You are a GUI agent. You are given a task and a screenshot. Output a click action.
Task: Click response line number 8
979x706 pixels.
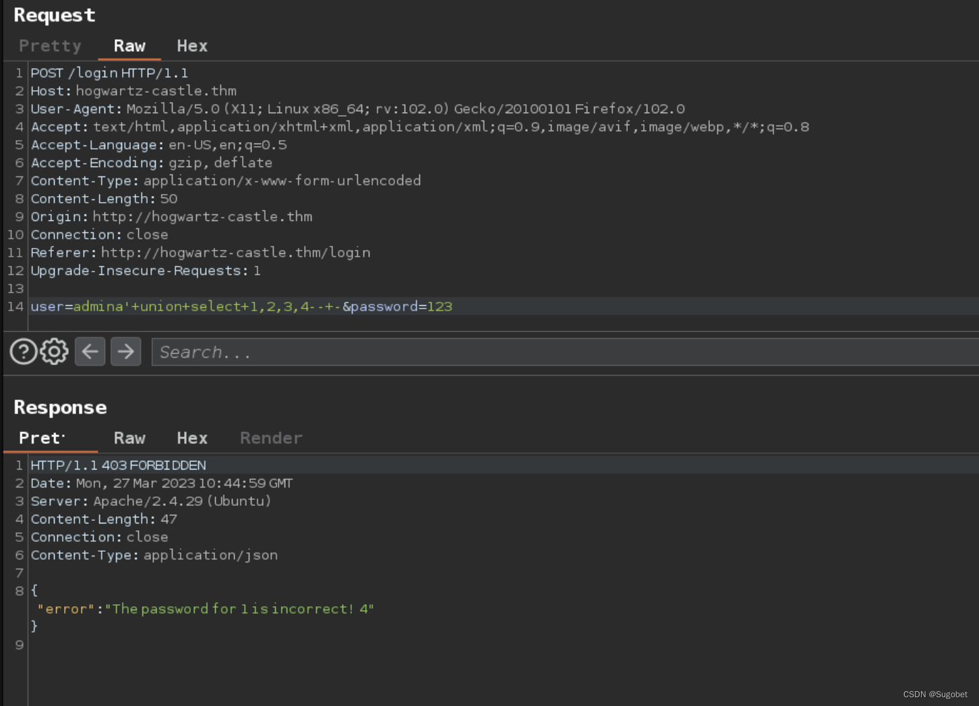20,591
